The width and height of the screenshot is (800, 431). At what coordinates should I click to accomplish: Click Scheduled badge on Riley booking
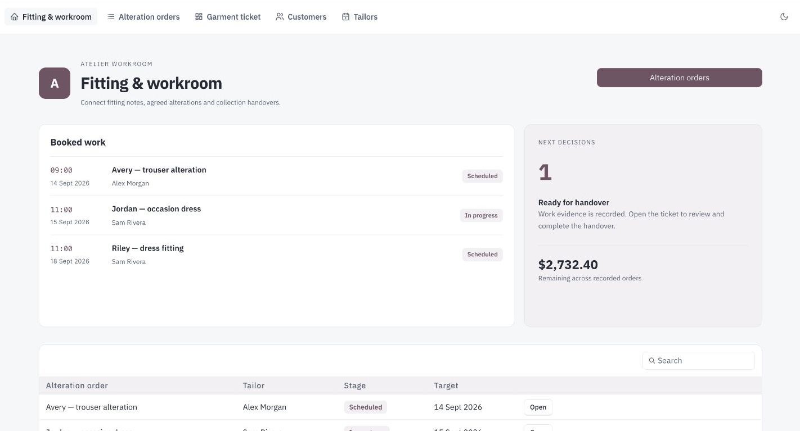[x=482, y=255]
